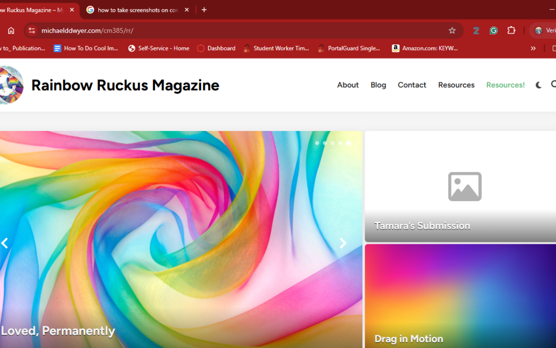
Task: Open site search with the magnifier icon
Action: pyautogui.click(x=553, y=84)
